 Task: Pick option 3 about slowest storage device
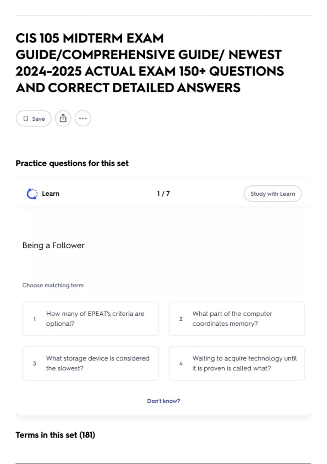(x=90, y=363)
